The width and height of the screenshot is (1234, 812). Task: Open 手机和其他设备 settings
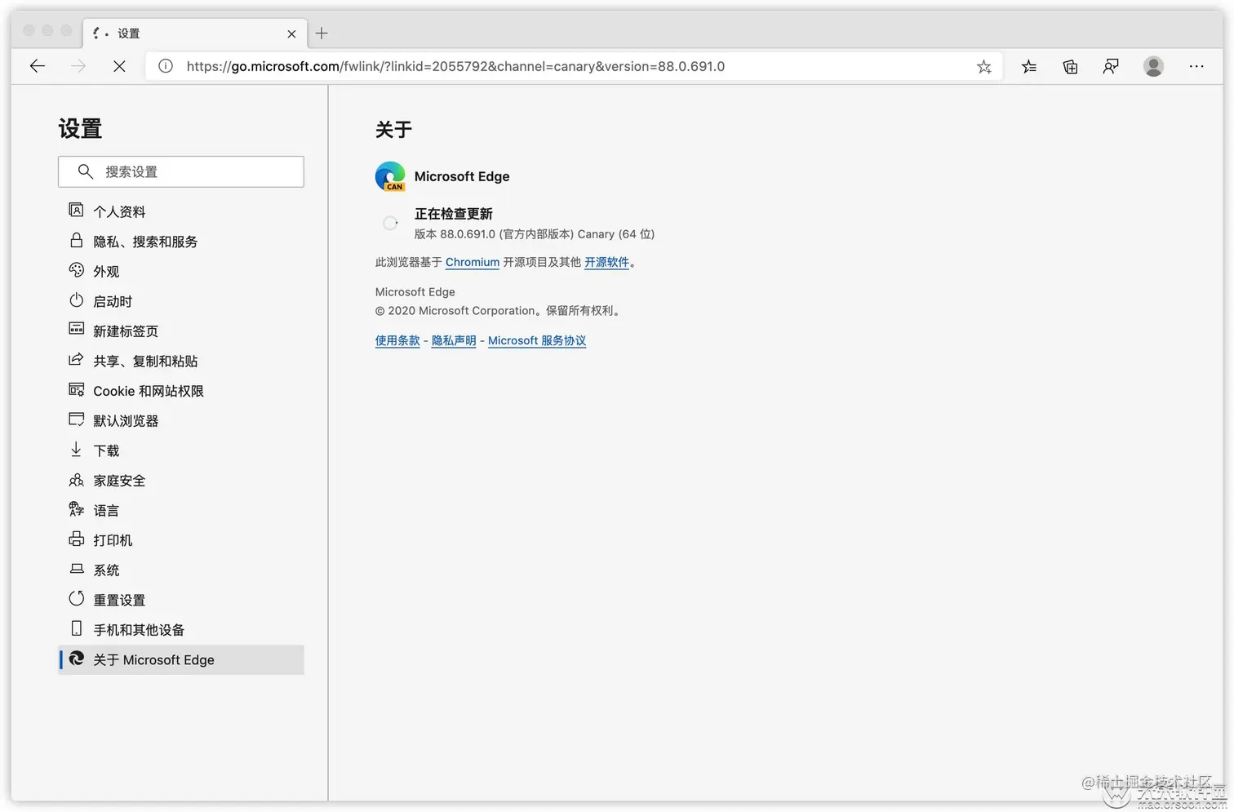coord(181,630)
